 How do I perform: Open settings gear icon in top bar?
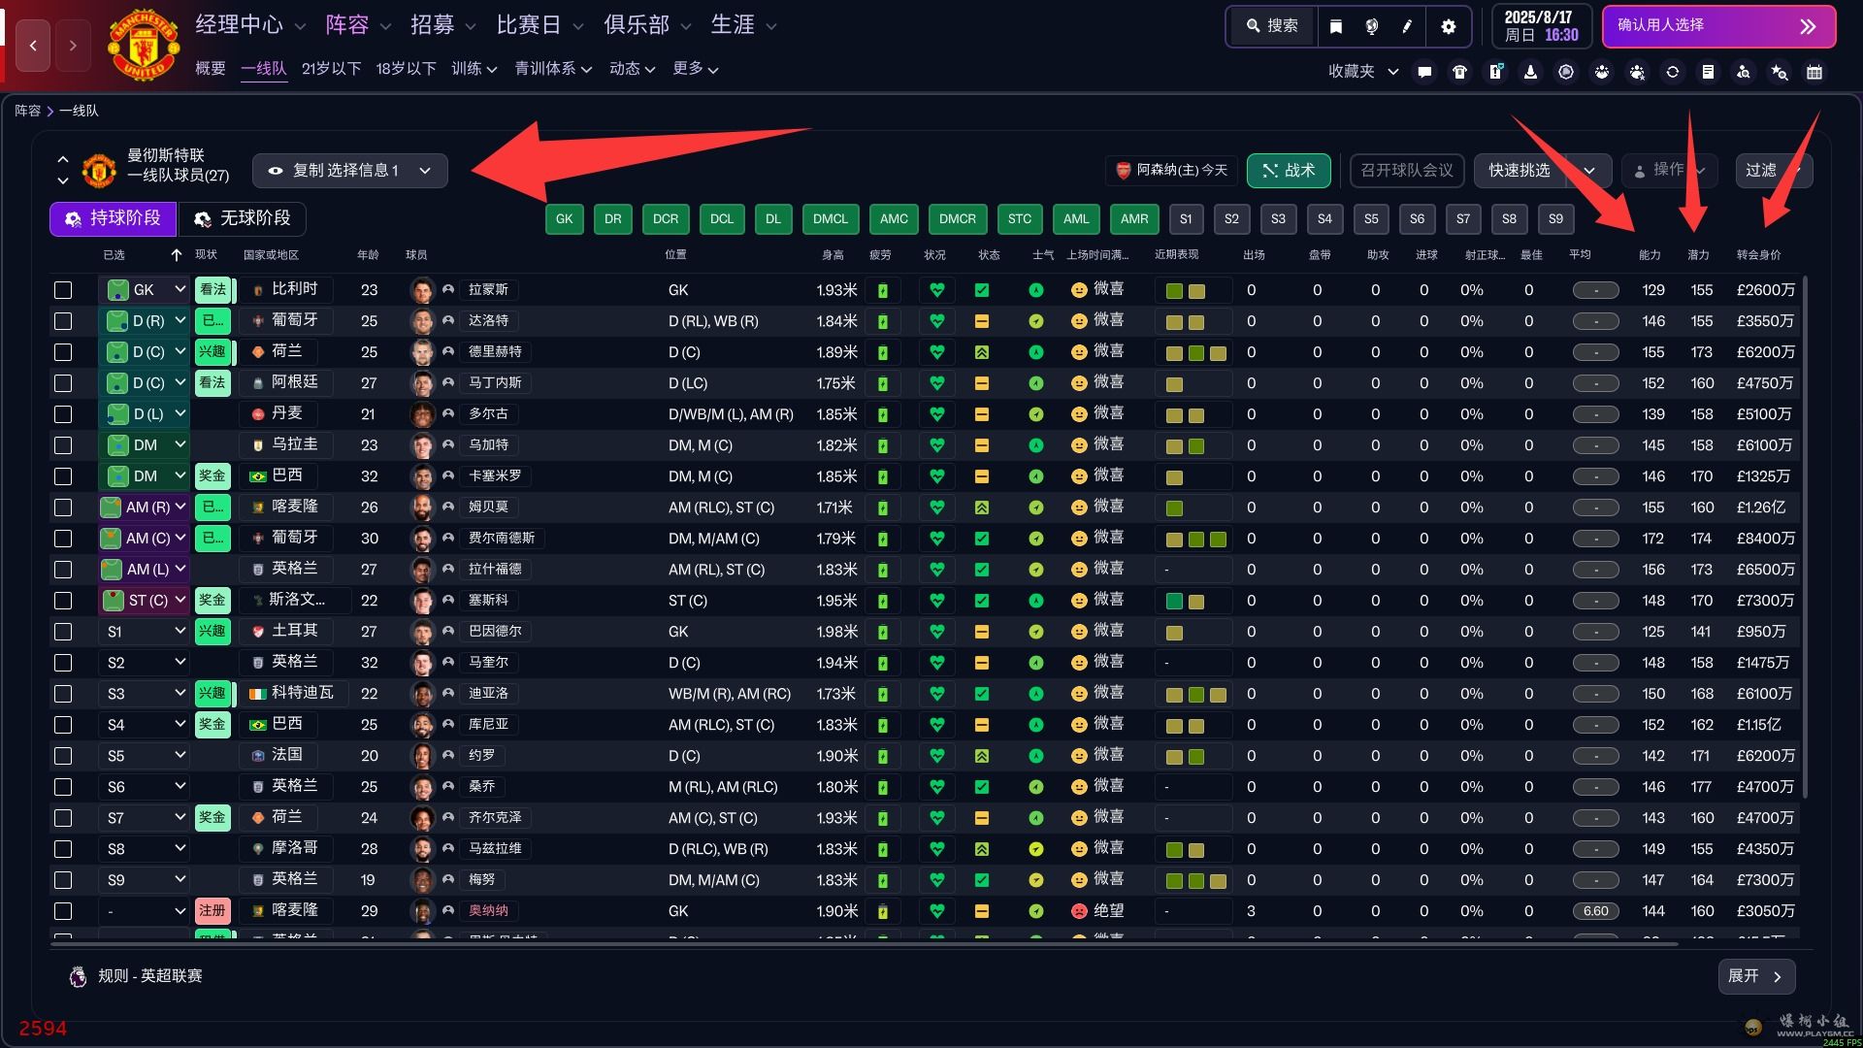[1449, 26]
